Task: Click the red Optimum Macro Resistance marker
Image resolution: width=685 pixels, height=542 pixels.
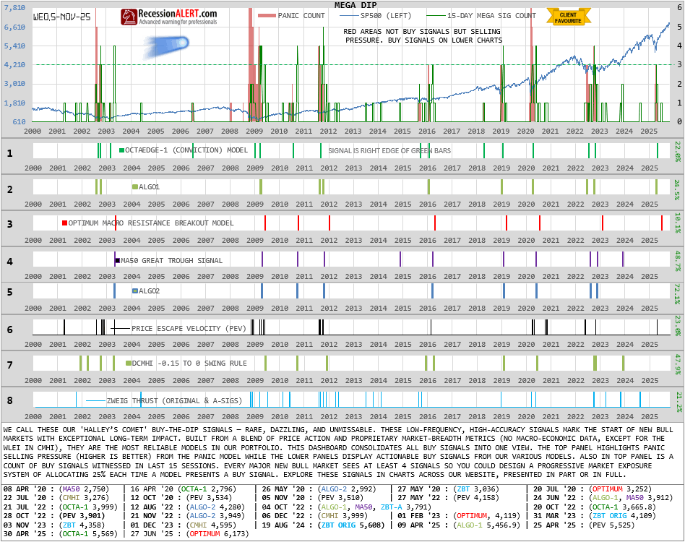Action: click(65, 223)
